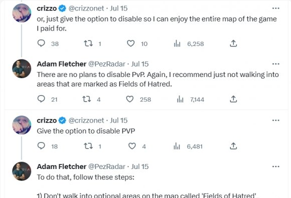The image size is (291, 198).
Task: Share crizzo's first tweet
Action: tap(233, 43)
